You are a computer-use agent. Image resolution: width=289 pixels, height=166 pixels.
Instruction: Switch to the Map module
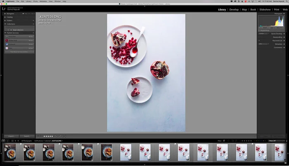(x=244, y=10)
